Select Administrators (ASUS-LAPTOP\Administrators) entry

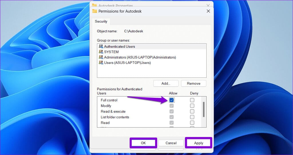coord(152,57)
